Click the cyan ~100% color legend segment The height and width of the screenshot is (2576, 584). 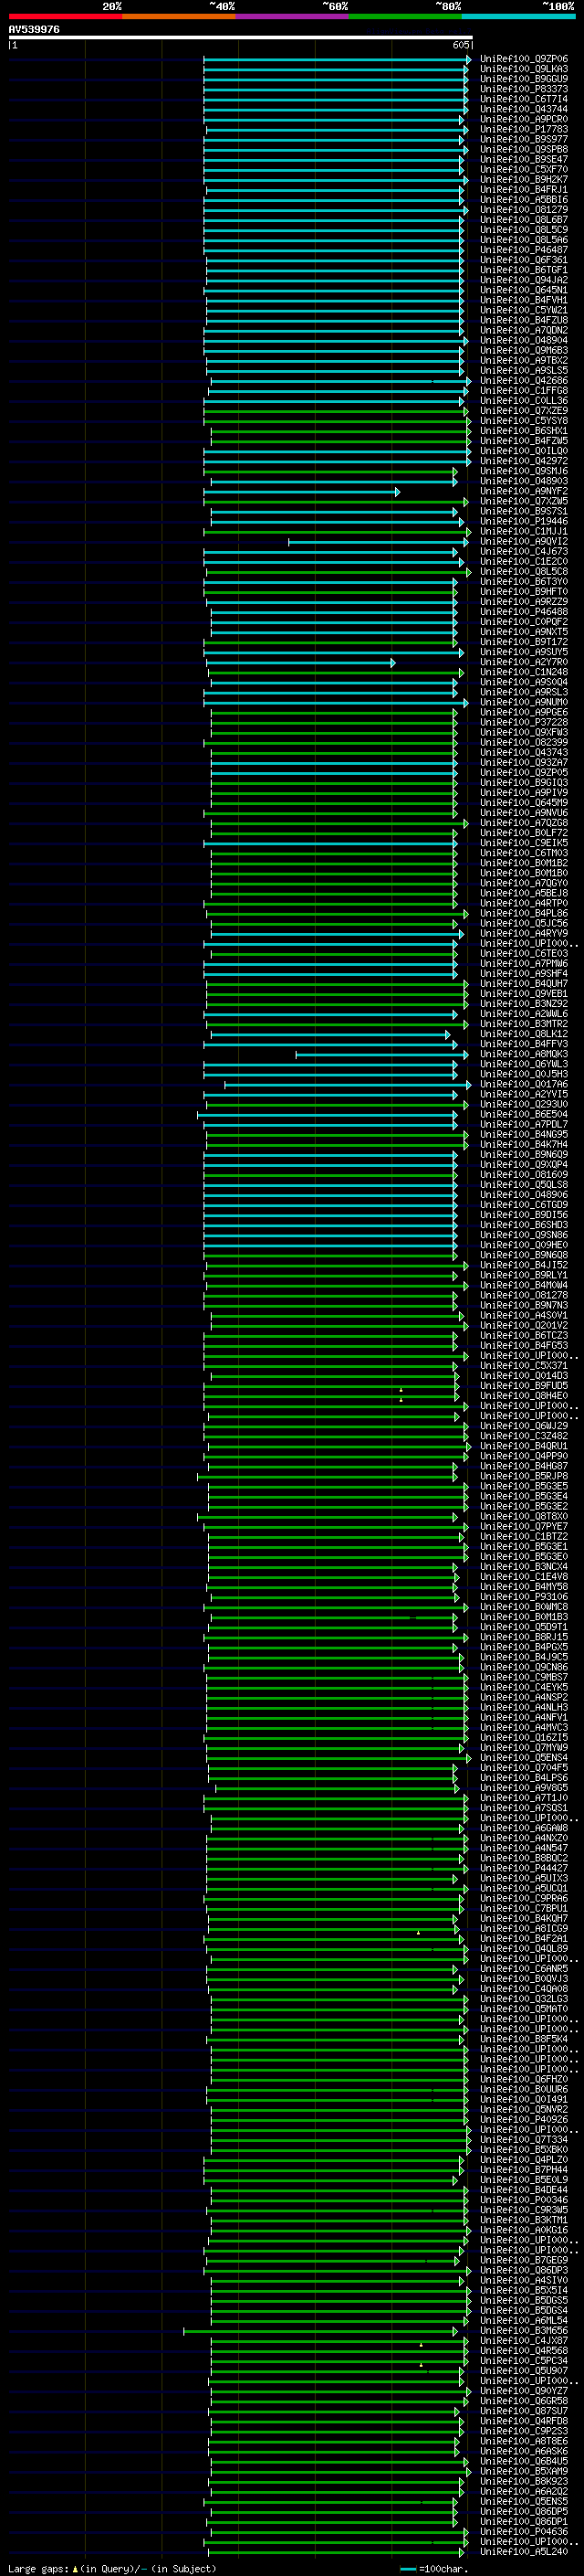[518, 17]
